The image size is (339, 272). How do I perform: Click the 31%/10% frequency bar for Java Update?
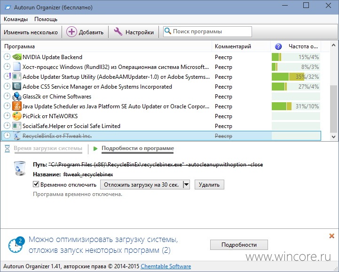(296, 106)
